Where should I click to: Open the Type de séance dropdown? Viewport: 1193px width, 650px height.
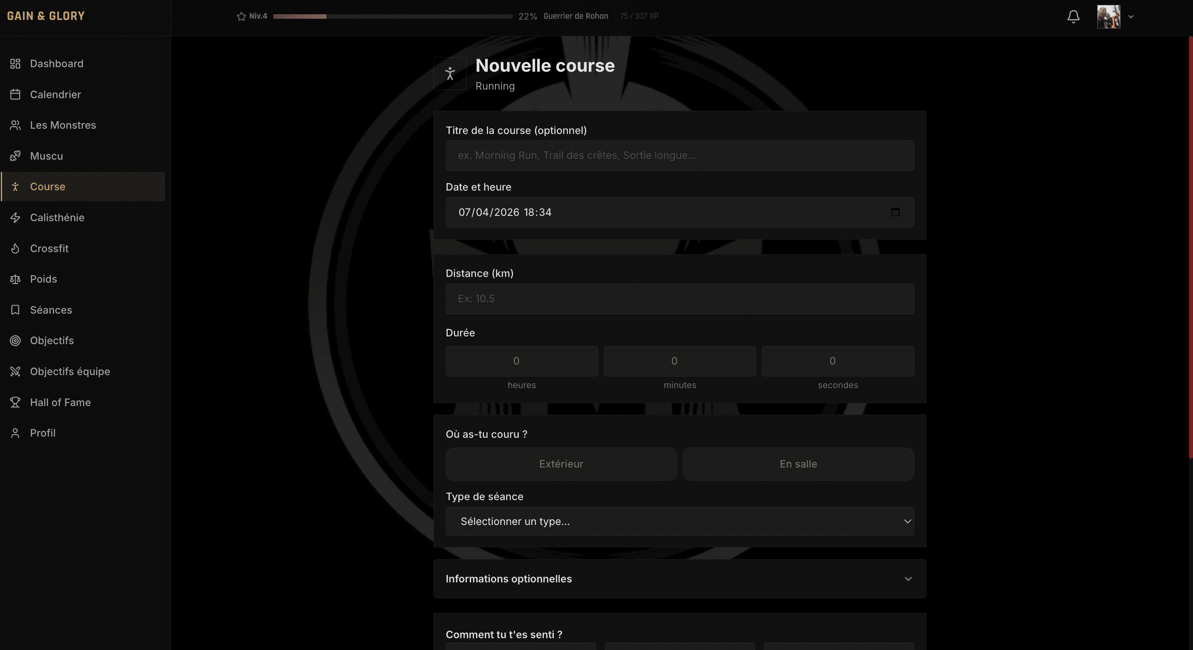(679, 521)
